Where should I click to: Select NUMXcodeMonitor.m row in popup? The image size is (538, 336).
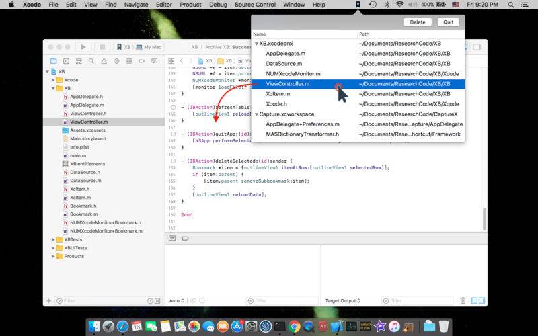[358, 74]
